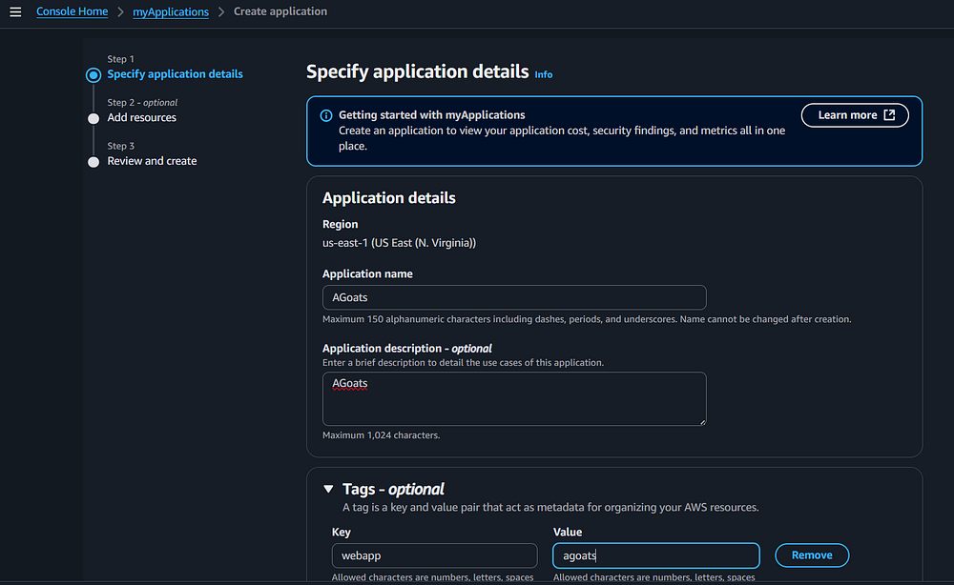Jump to the Add resources step label
Screen dimensions: 954x585
pyautogui.click(x=141, y=117)
